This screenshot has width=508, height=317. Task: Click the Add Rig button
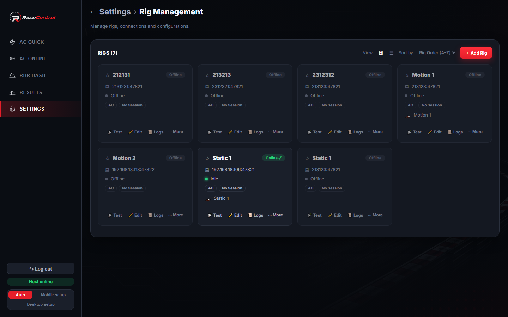pos(476,53)
